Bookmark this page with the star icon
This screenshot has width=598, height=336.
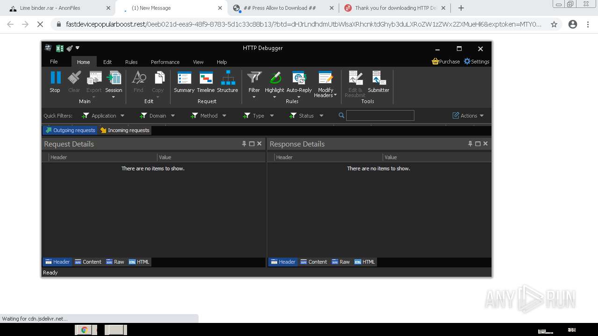point(554,24)
